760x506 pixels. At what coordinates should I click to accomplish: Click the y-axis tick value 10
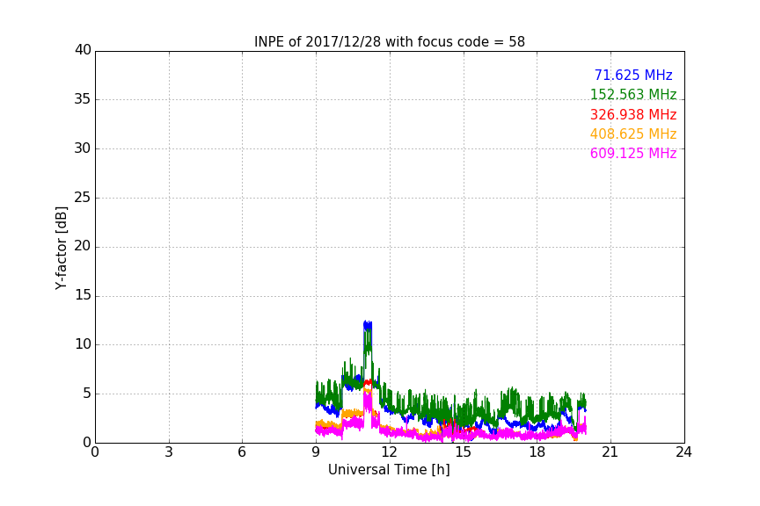pos(83,344)
